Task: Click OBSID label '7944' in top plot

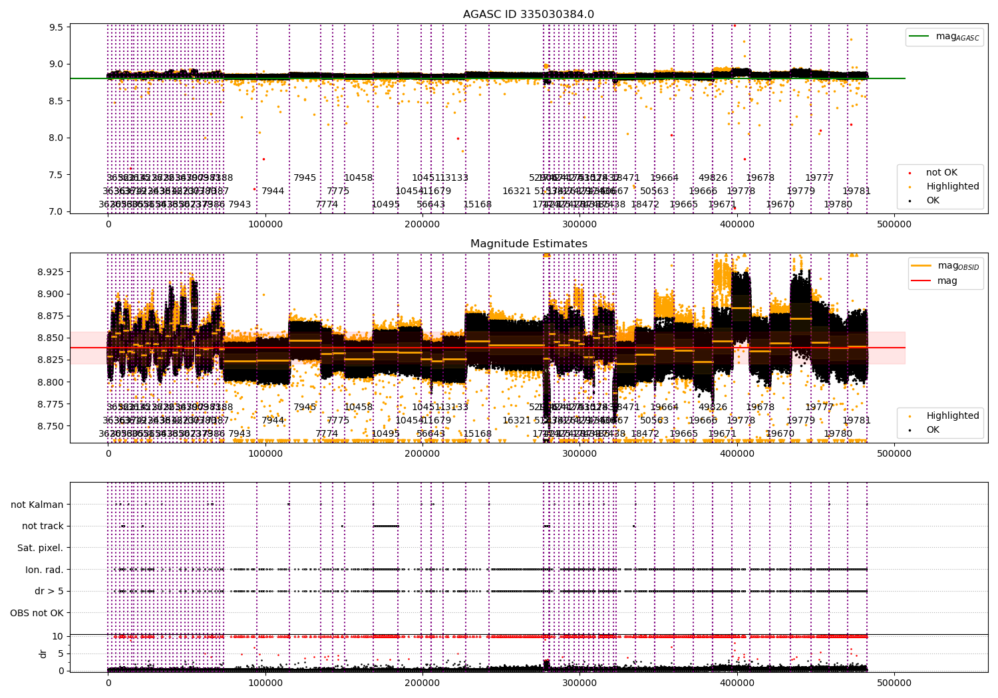Action: pyautogui.click(x=273, y=191)
